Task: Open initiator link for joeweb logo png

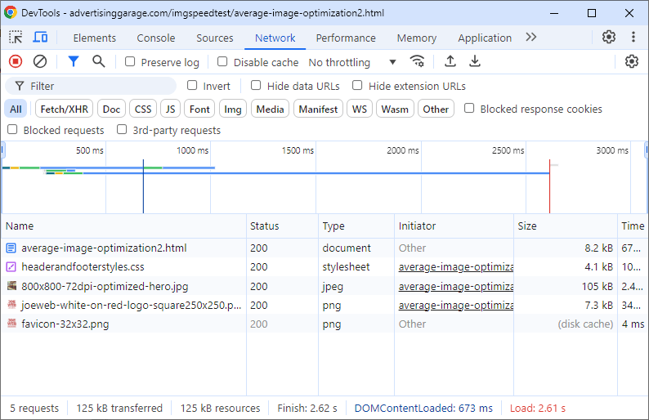Action: [456, 306]
